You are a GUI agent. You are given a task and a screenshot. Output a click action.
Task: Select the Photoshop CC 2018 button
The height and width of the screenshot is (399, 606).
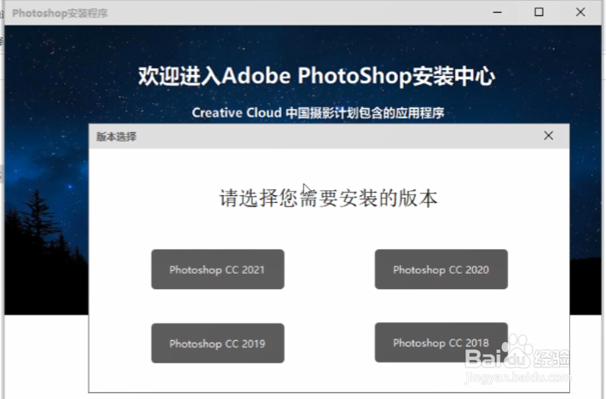tap(441, 342)
